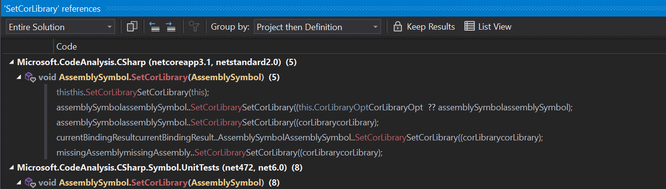Open the assemblySymbol.SetCorLibrary(corLibrary) reference
The image size is (666, 189).
[x=217, y=122]
